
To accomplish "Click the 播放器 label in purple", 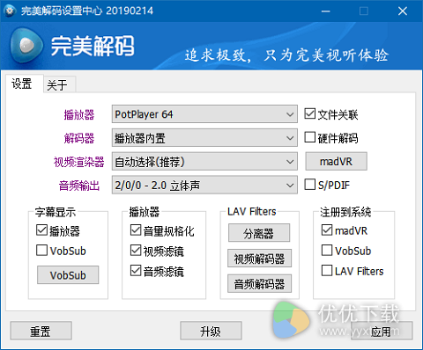I will coord(79,114).
